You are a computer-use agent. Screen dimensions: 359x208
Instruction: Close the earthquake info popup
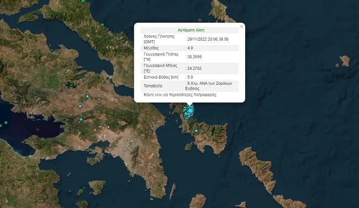coord(241,26)
